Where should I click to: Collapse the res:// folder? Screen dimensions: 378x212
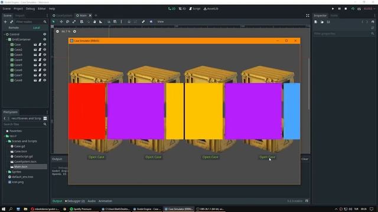[4, 136]
